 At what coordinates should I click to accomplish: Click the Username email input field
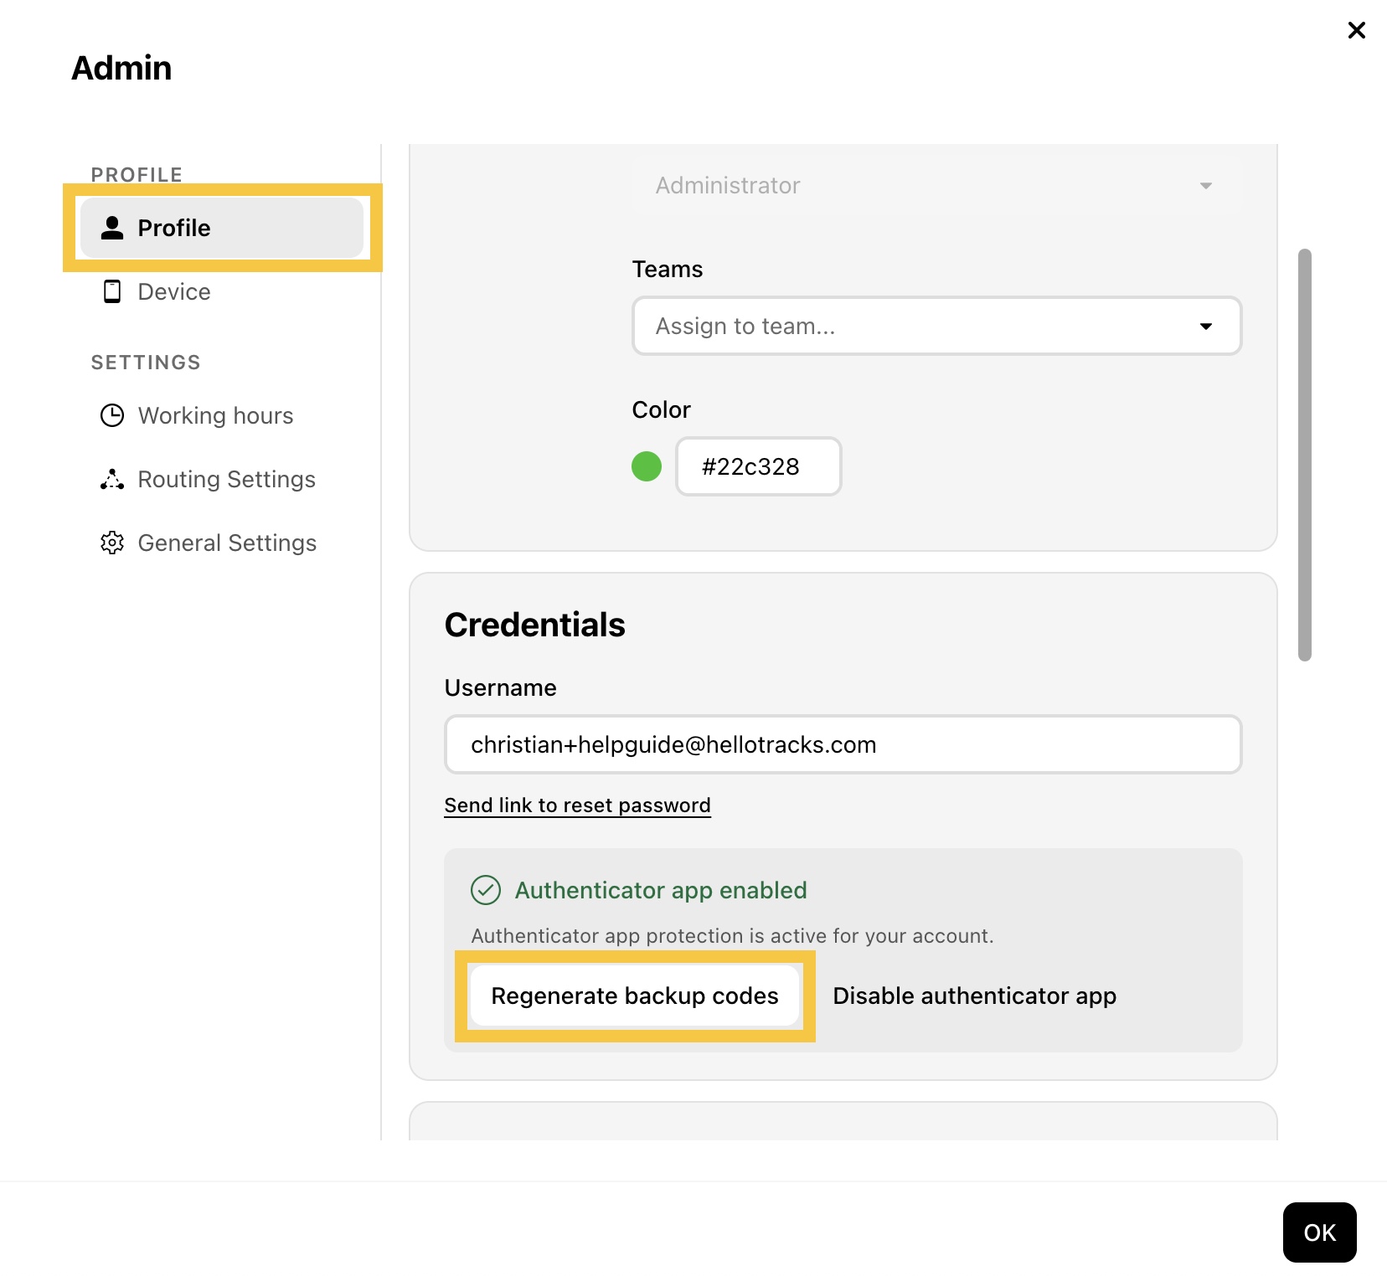[843, 744]
